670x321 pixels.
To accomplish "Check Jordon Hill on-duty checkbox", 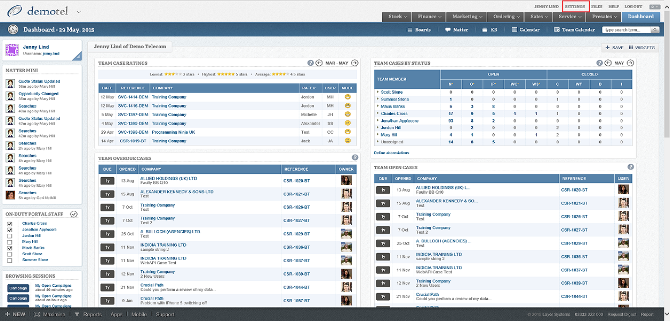I will [10, 236].
